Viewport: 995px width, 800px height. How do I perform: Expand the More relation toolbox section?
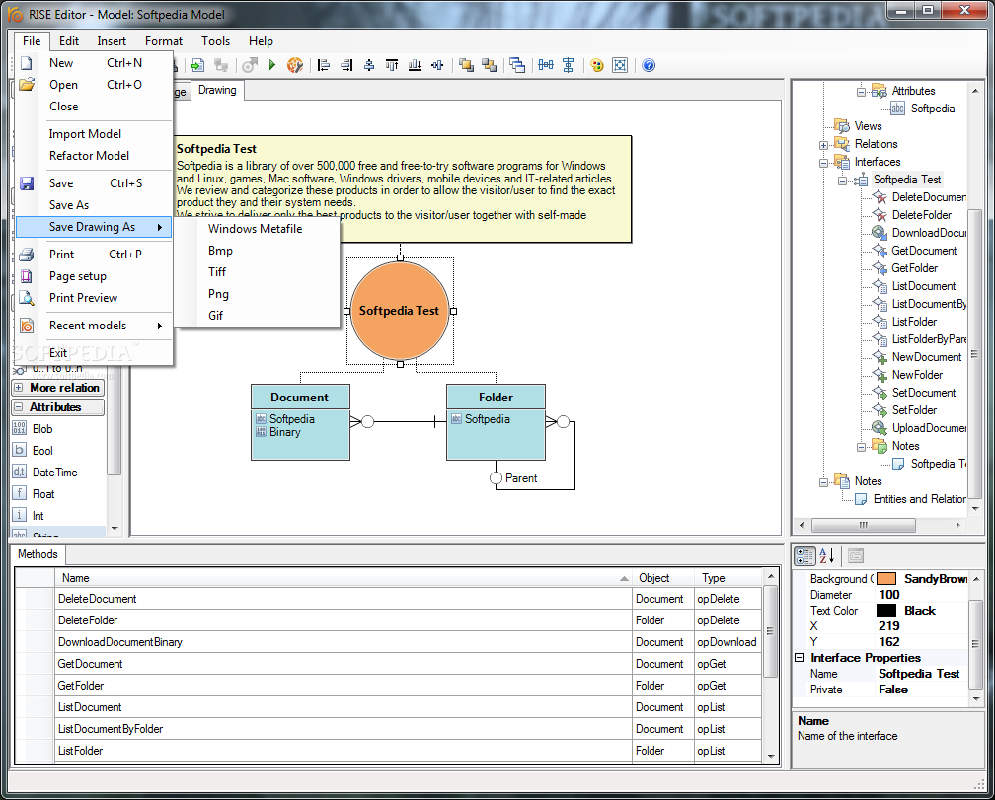click(x=19, y=388)
